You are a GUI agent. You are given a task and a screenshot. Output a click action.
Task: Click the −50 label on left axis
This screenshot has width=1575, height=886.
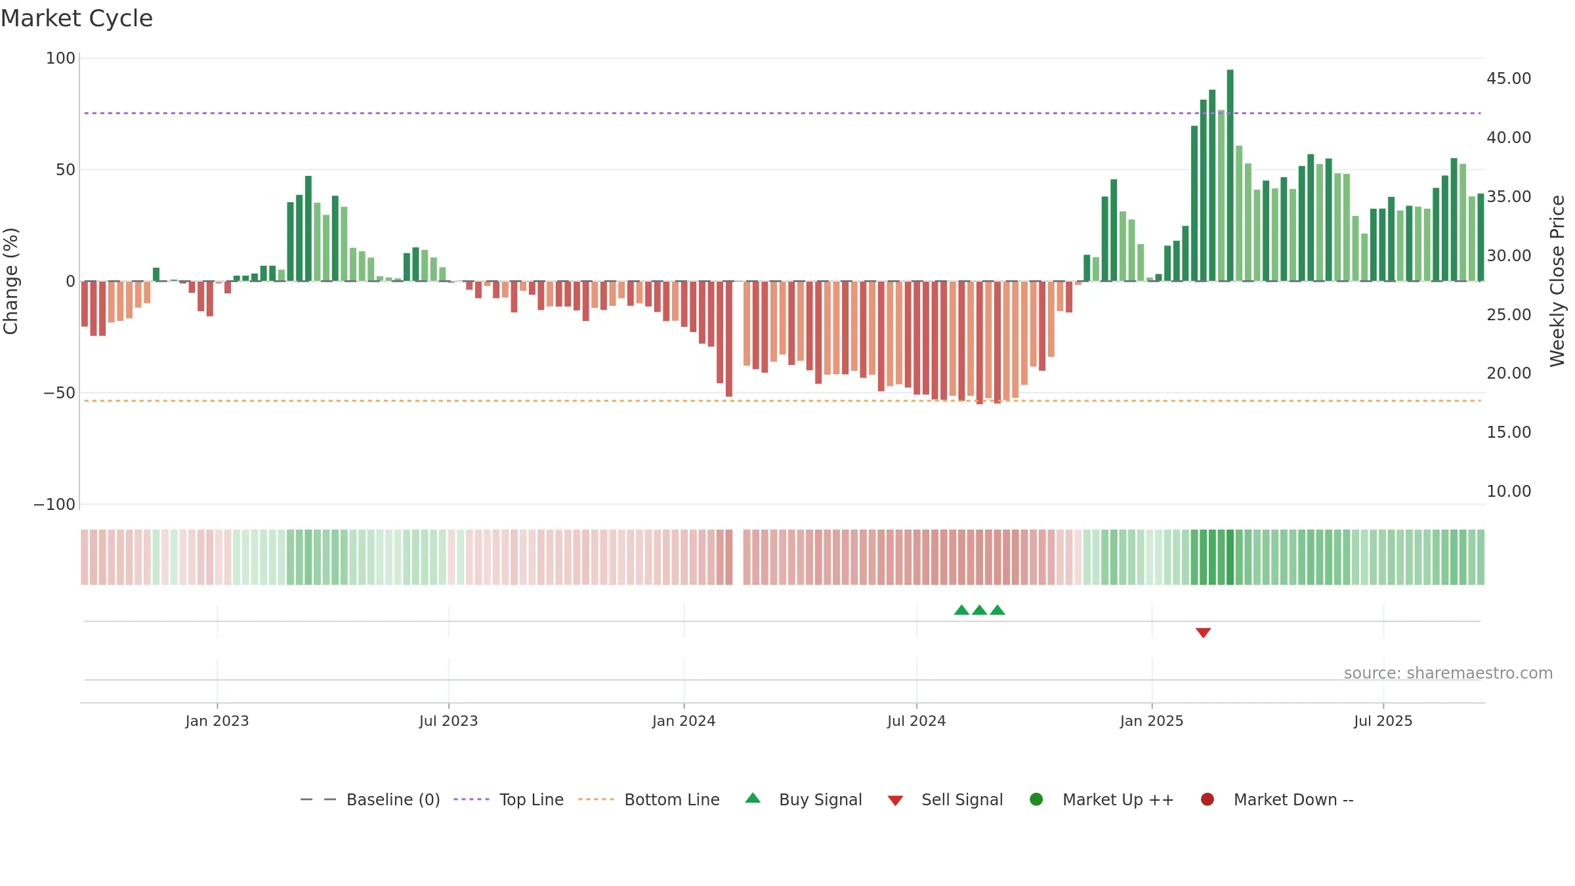tap(59, 393)
